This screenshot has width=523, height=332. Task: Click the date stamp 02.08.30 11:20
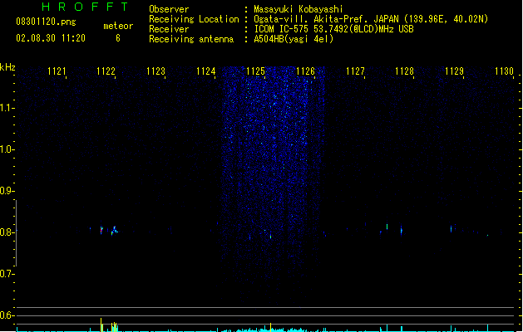pyautogui.click(x=51, y=38)
